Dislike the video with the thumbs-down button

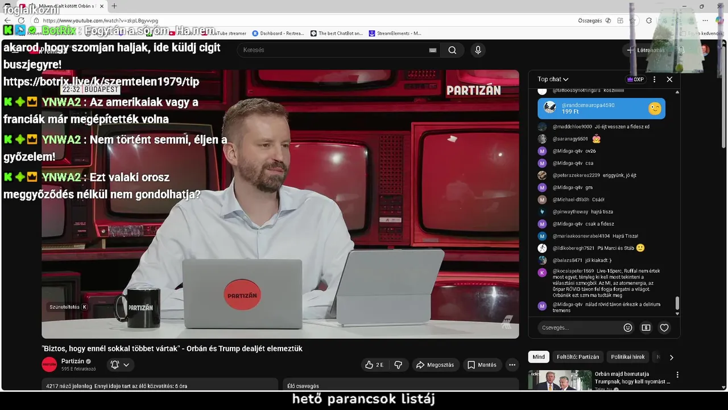point(398,365)
